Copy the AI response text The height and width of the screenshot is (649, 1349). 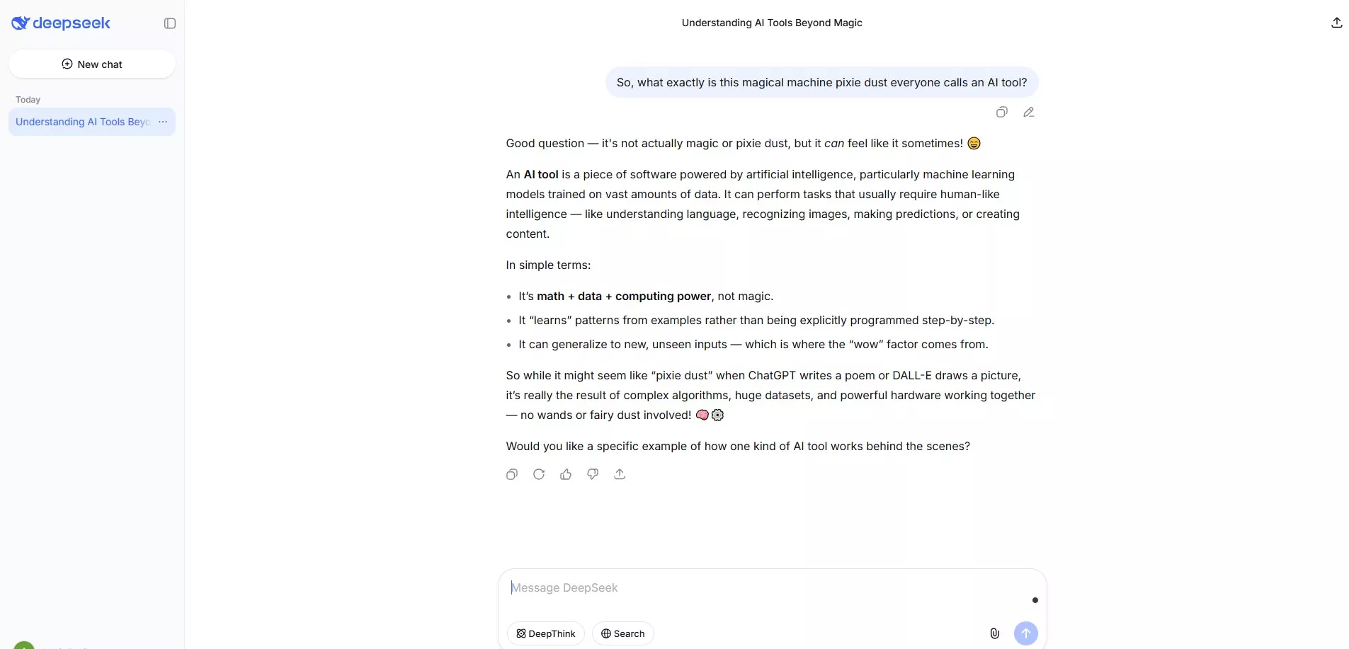click(512, 474)
